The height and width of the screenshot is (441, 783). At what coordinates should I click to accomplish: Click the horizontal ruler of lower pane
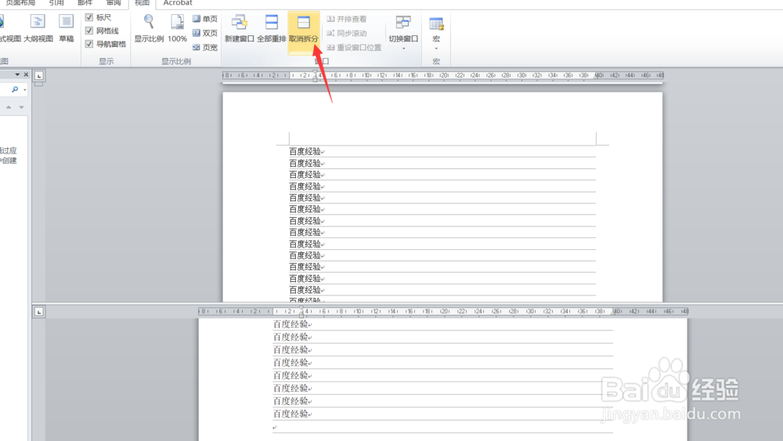(443, 311)
